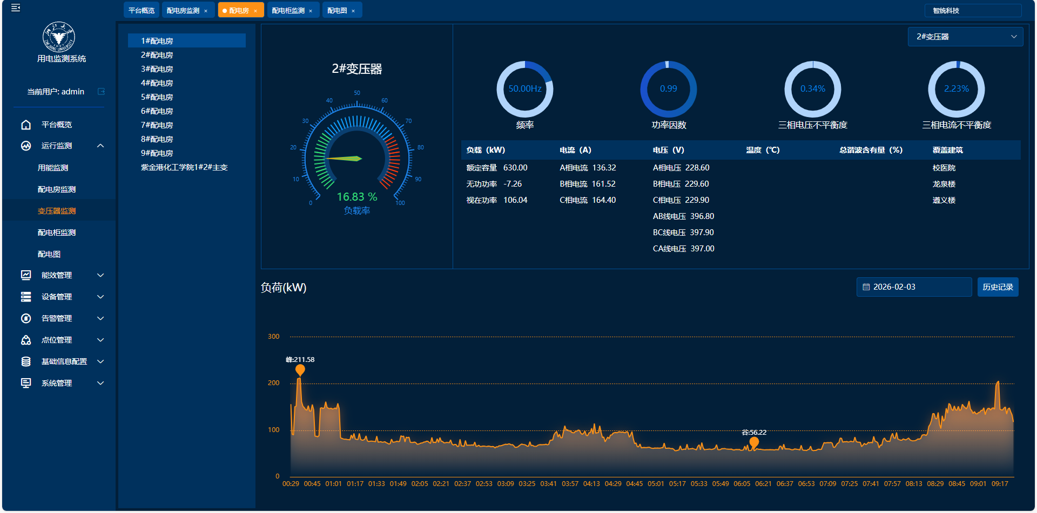Close the 配电房监测 tab

[206, 11]
